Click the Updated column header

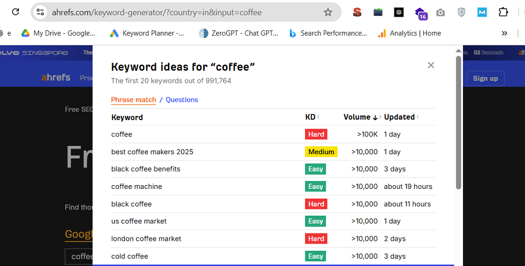399,117
